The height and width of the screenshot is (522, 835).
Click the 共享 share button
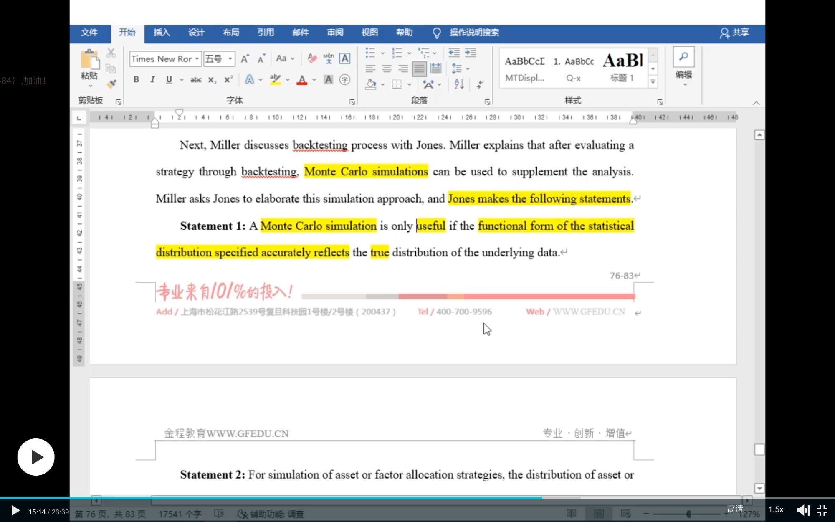(x=735, y=33)
